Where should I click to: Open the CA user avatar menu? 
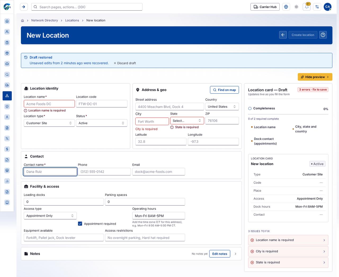(328, 7)
